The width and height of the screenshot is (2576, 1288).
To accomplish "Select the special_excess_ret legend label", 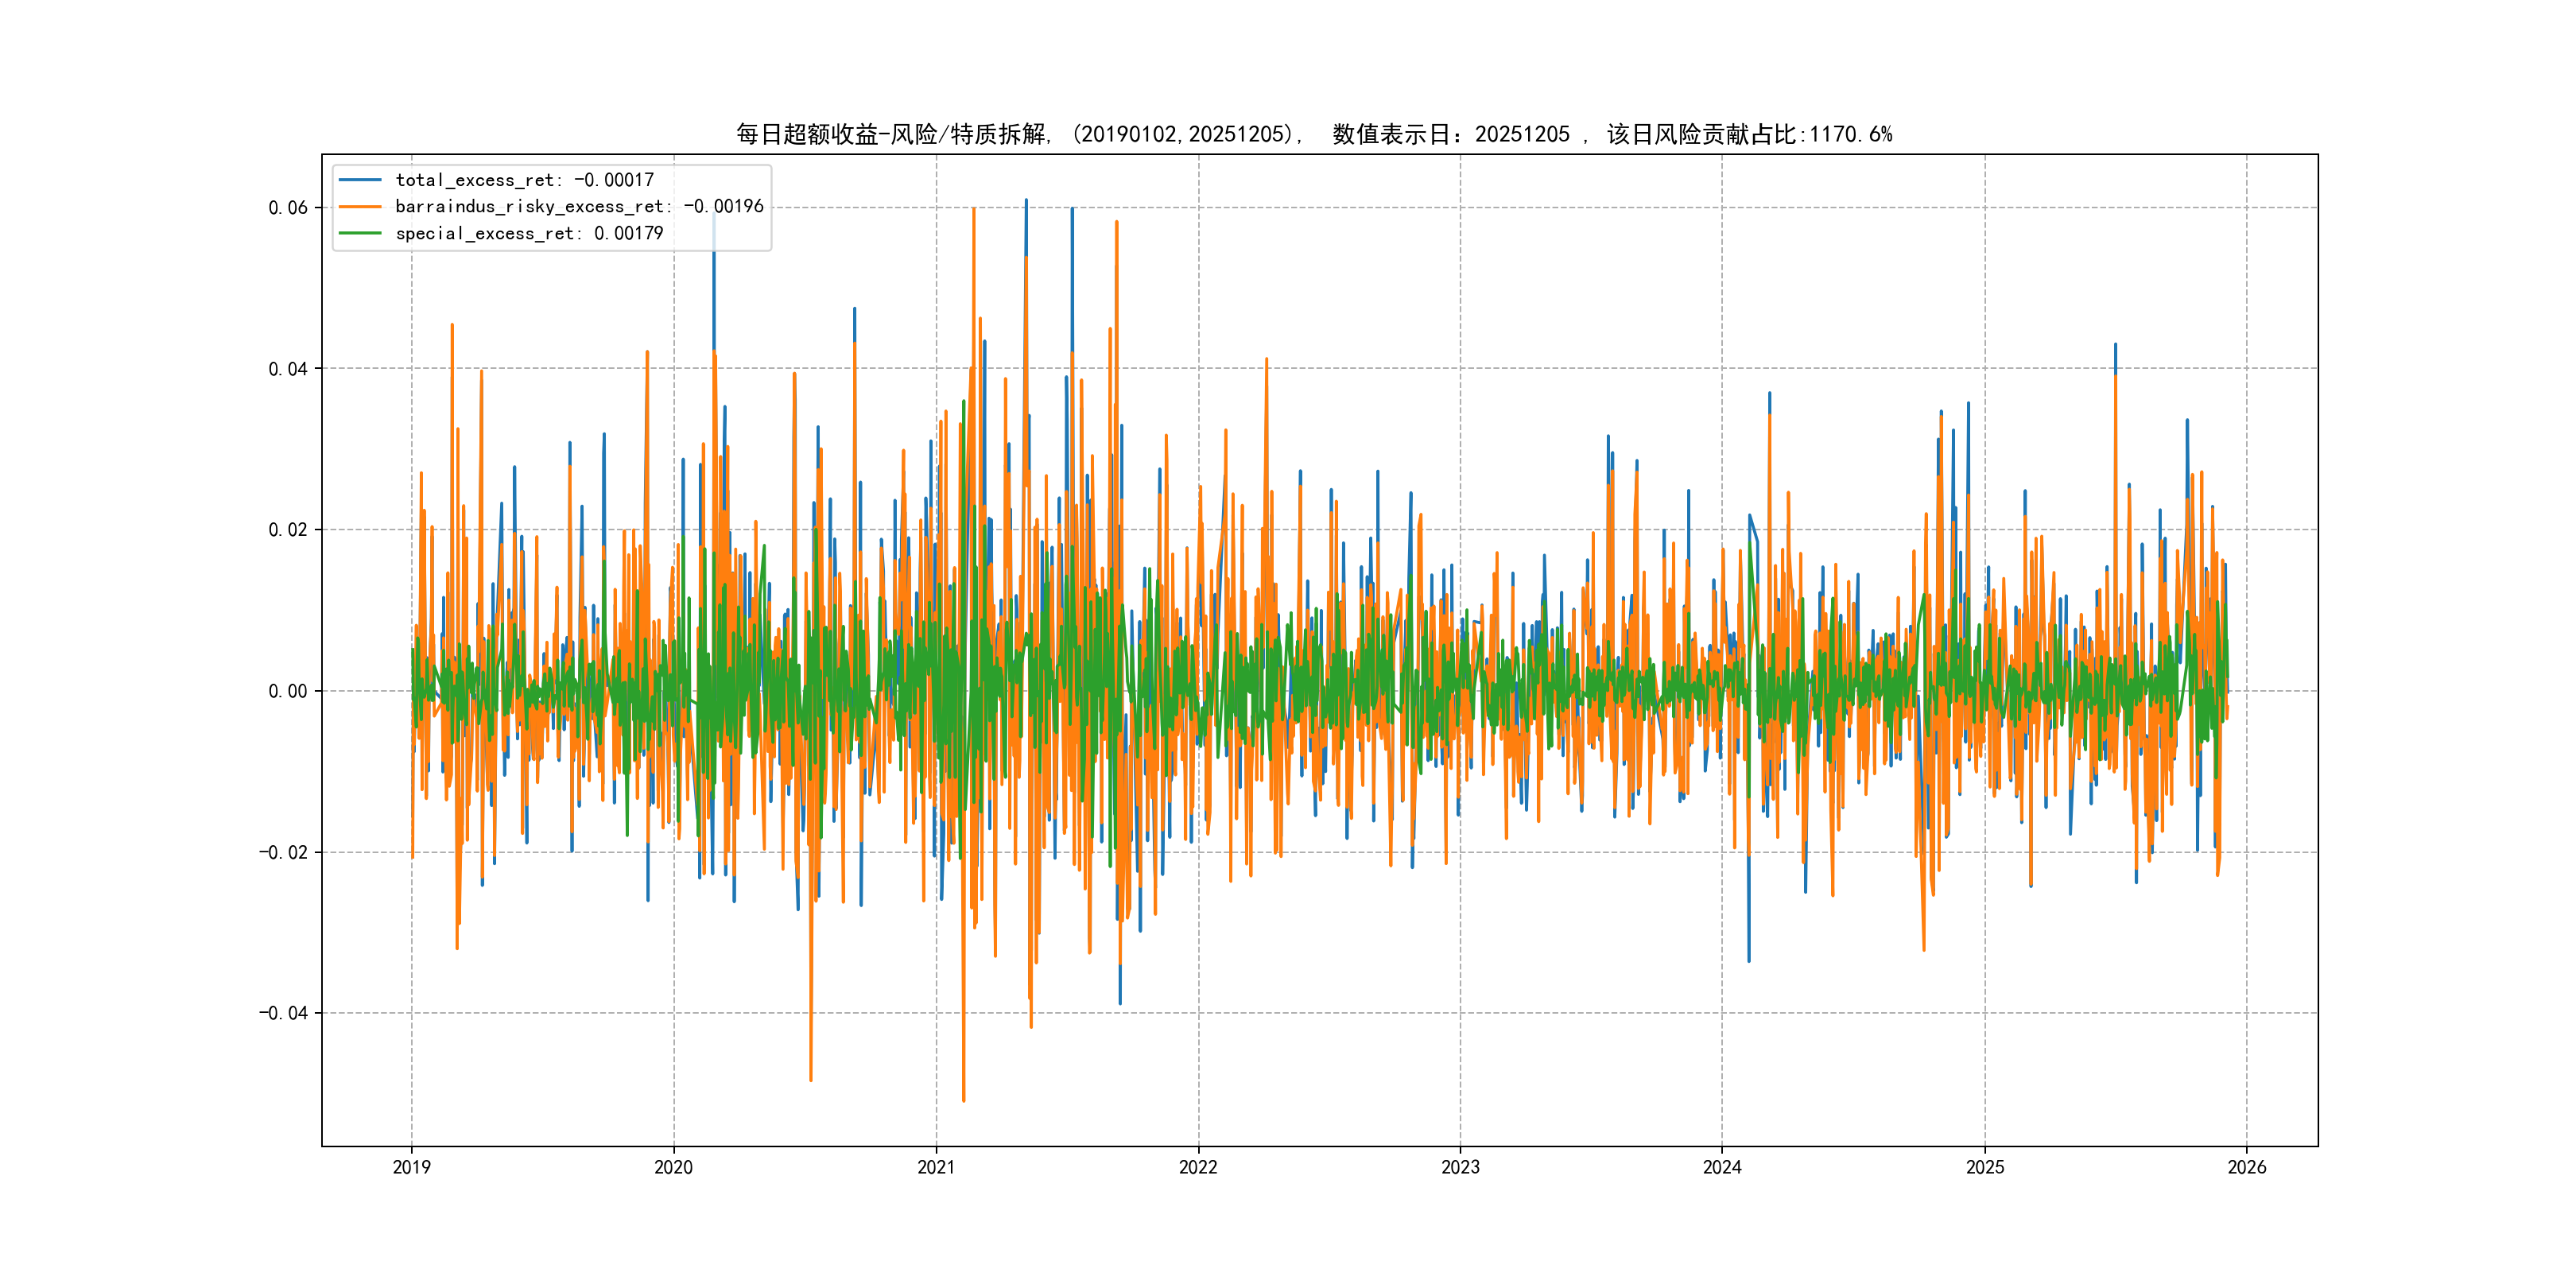I will point(529,233).
